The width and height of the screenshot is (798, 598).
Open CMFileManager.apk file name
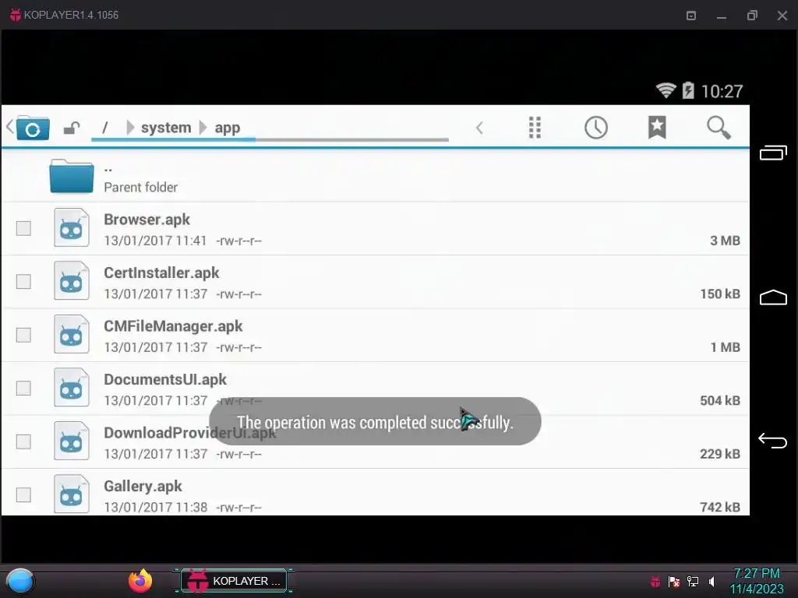tap(173, 326)
